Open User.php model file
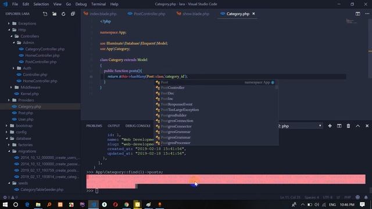This screenshot has width=372, height=209. pyautogui.click(x=26, y=120)
